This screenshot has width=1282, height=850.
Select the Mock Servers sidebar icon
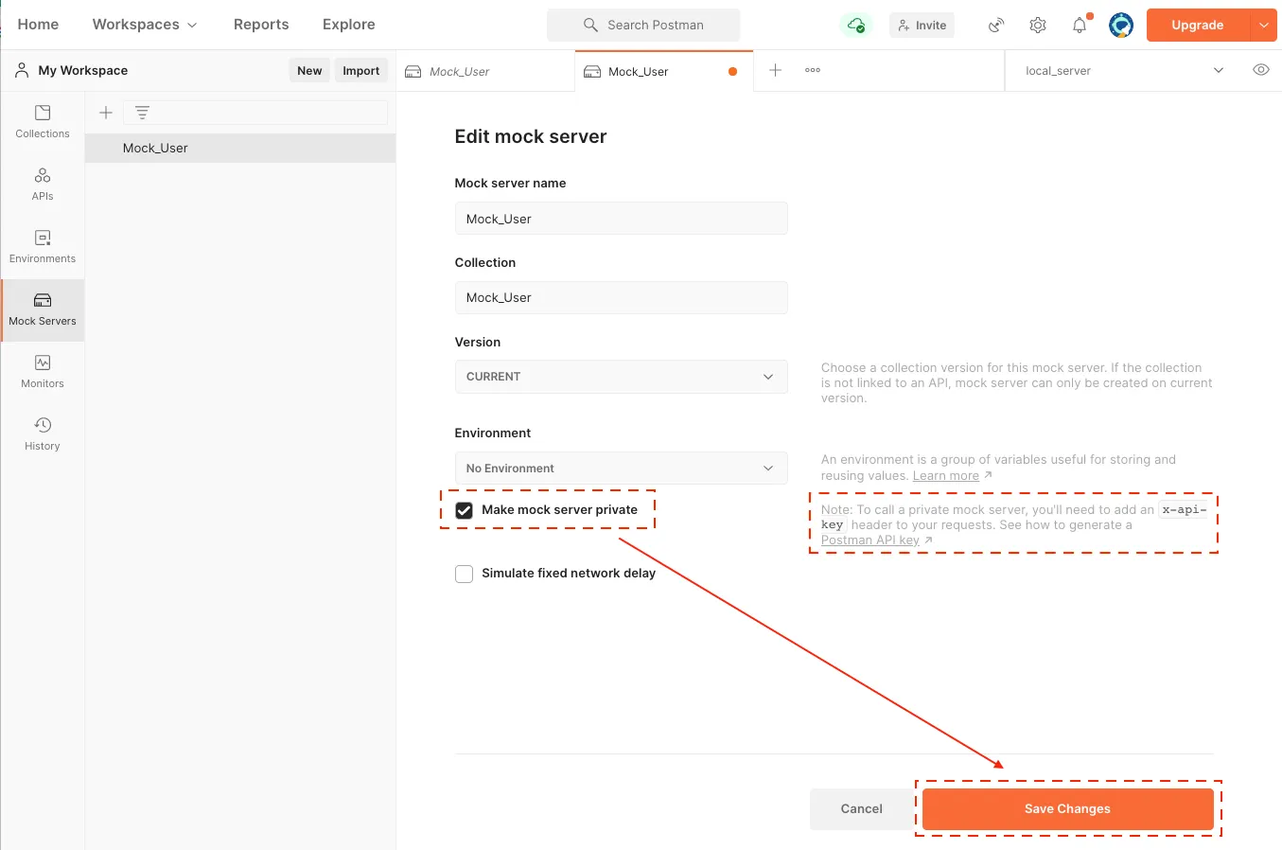click(x=43, y=310)
